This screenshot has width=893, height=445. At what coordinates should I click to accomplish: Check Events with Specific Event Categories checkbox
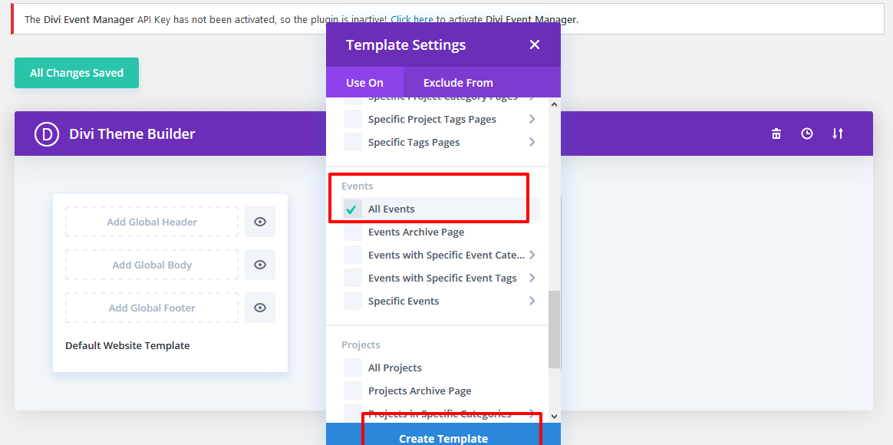click(353, 255)
